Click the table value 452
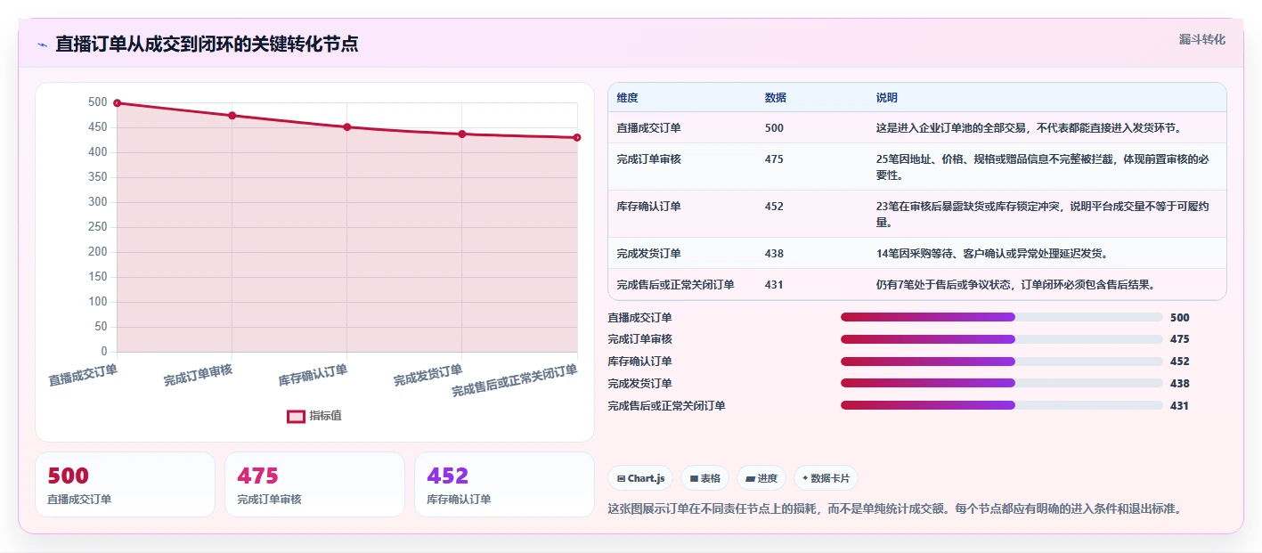 point(774,207)
